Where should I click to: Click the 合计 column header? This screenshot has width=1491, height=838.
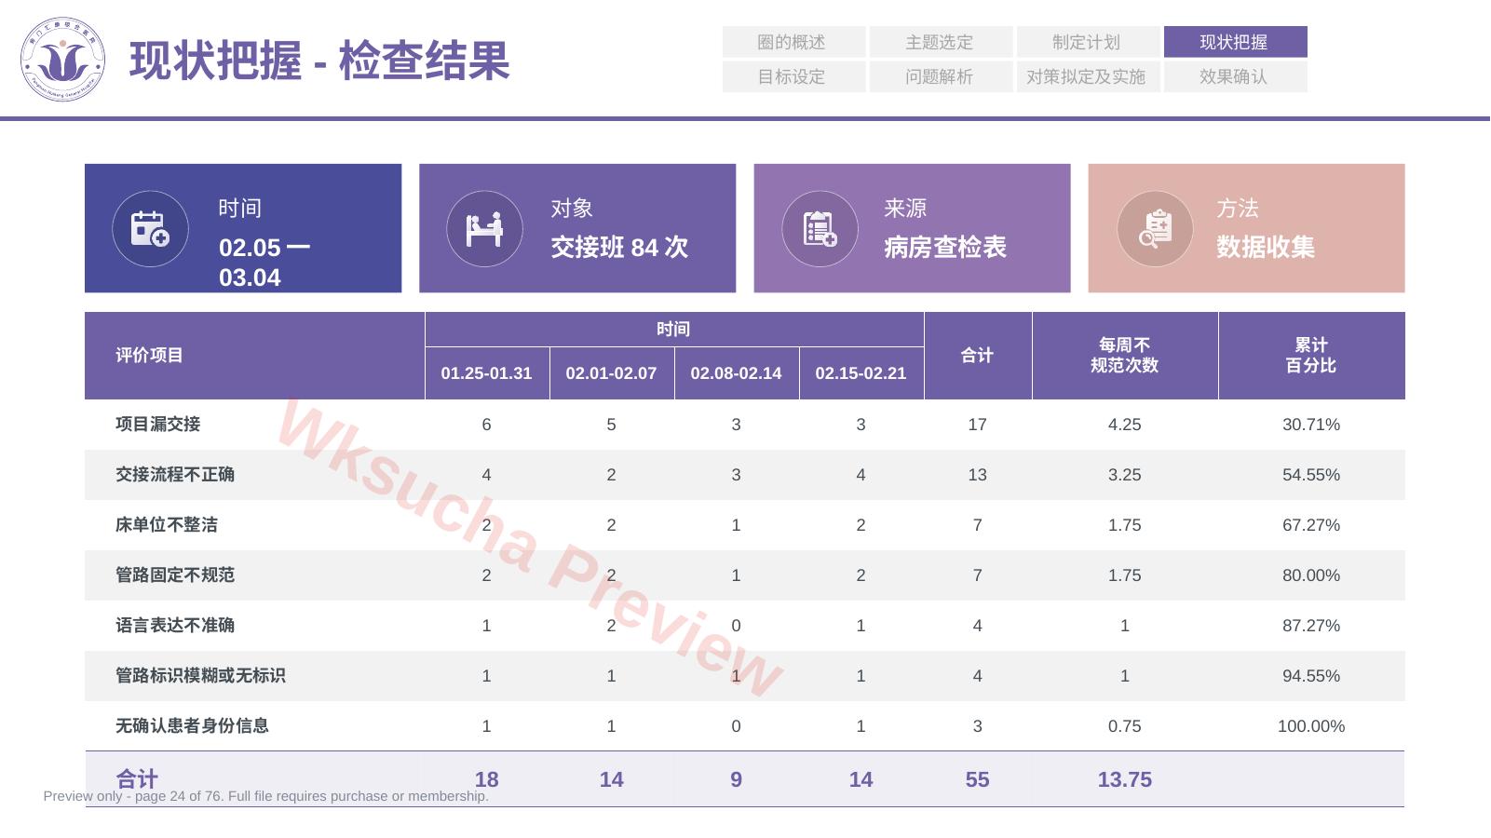coord(977,356)
